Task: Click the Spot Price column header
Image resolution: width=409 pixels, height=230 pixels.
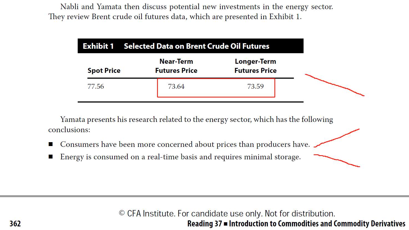Action: (104, 70)
